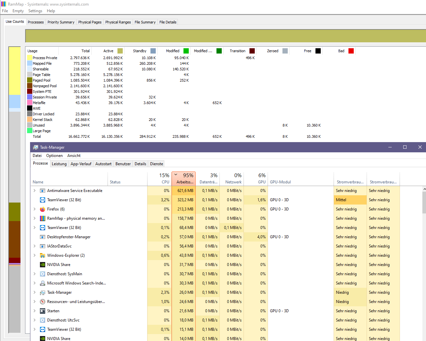Viewport: 426px width, 341px height.
Task: Click the RamMap process icon in list
Action: pyautogui.click(x=43, y=218)
